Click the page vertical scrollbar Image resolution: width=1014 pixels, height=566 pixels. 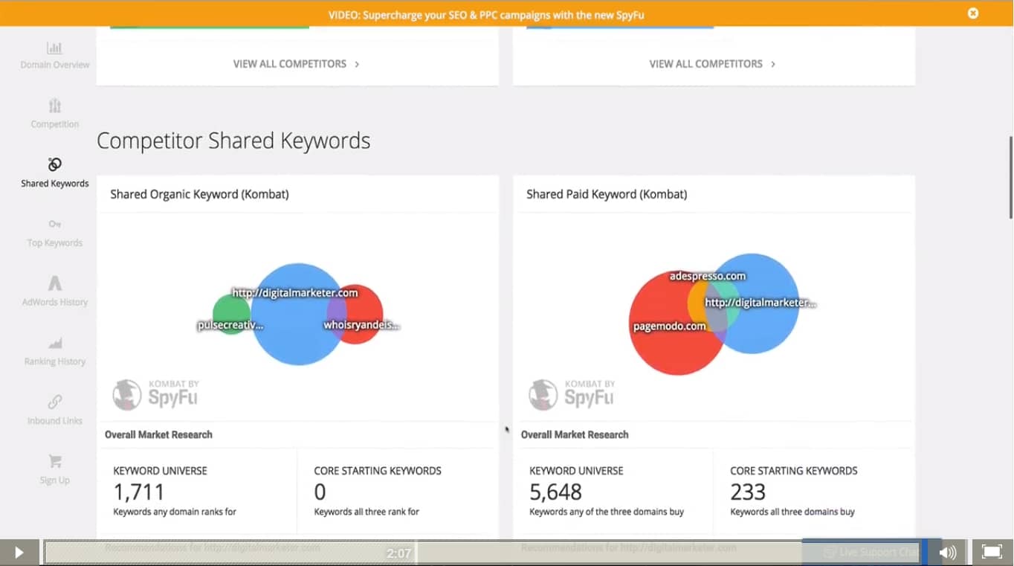pos(1010,177)
